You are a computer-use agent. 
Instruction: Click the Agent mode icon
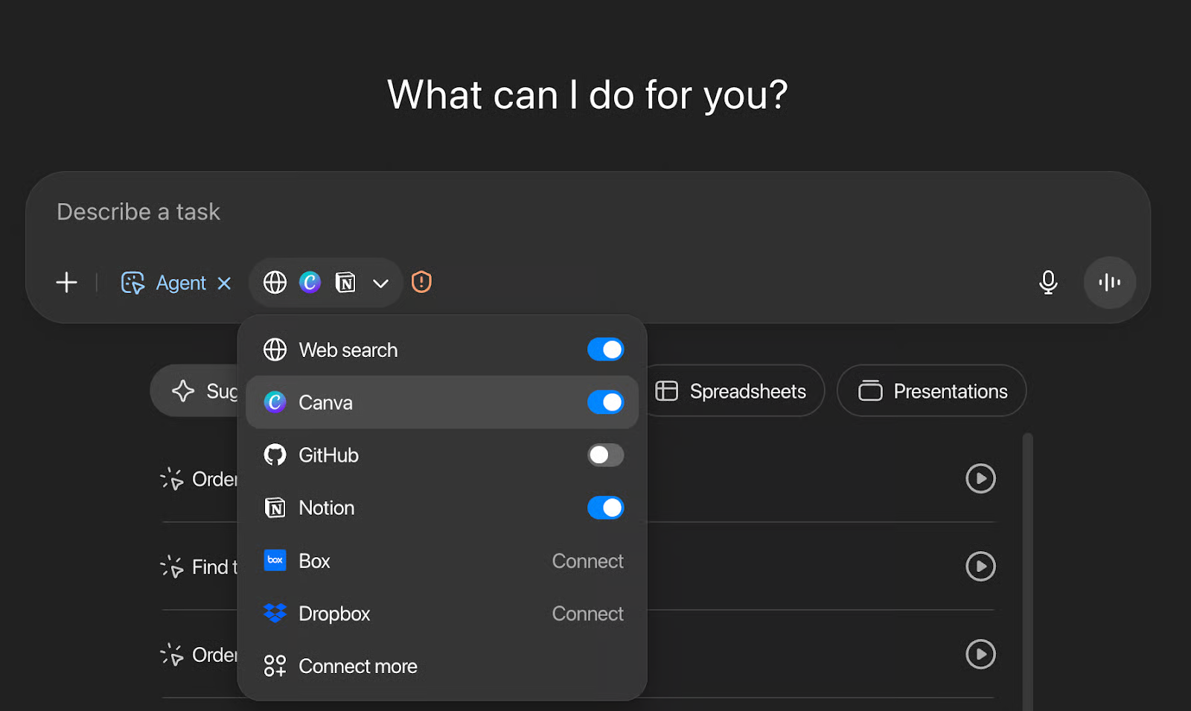(132, 283)
